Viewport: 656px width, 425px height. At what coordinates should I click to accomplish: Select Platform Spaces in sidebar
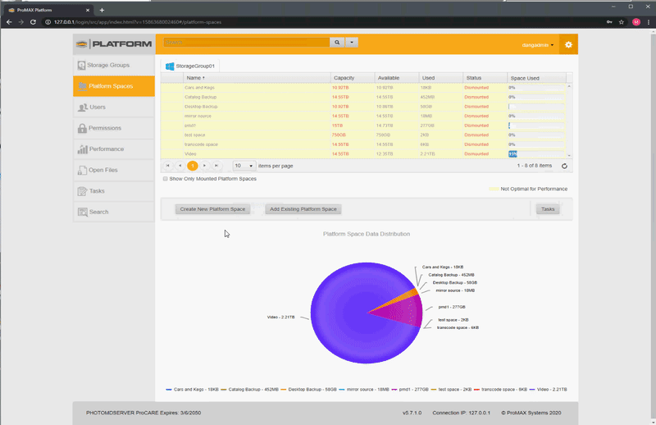point(114,86)
